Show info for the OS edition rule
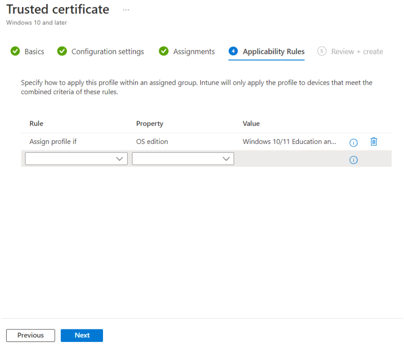 [353, 143]
